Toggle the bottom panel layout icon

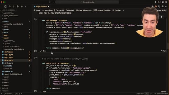(159, 2)
